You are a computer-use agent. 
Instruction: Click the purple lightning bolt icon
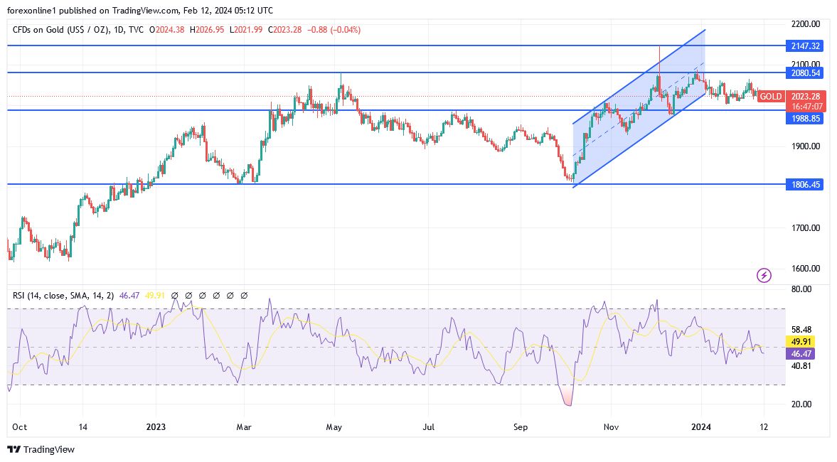pos(764,275)
